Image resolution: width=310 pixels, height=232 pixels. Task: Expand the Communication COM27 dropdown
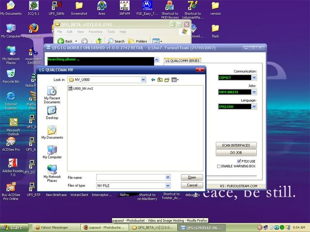254,78
